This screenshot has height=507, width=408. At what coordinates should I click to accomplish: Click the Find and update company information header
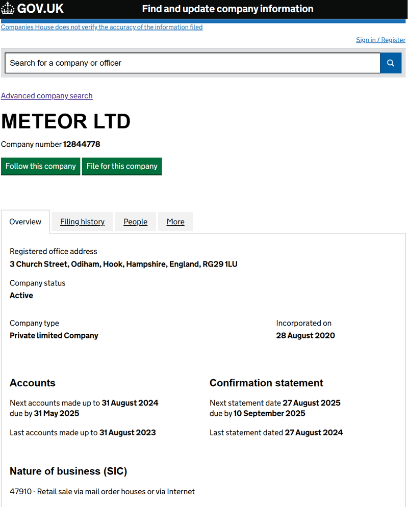coord(228,9)
